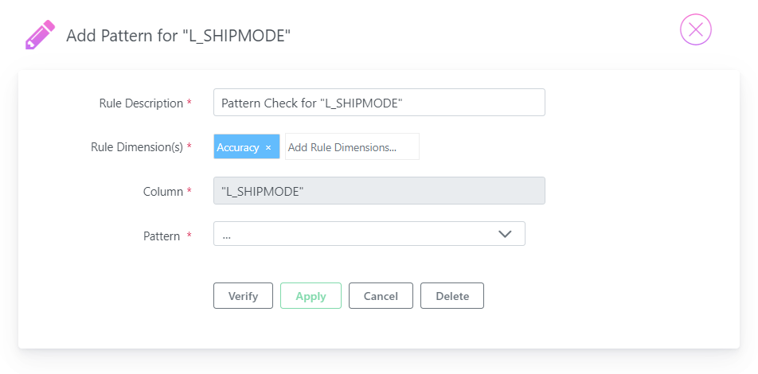
Task: Expand Pattern using the chevron arrow
Action: (505, 234)
